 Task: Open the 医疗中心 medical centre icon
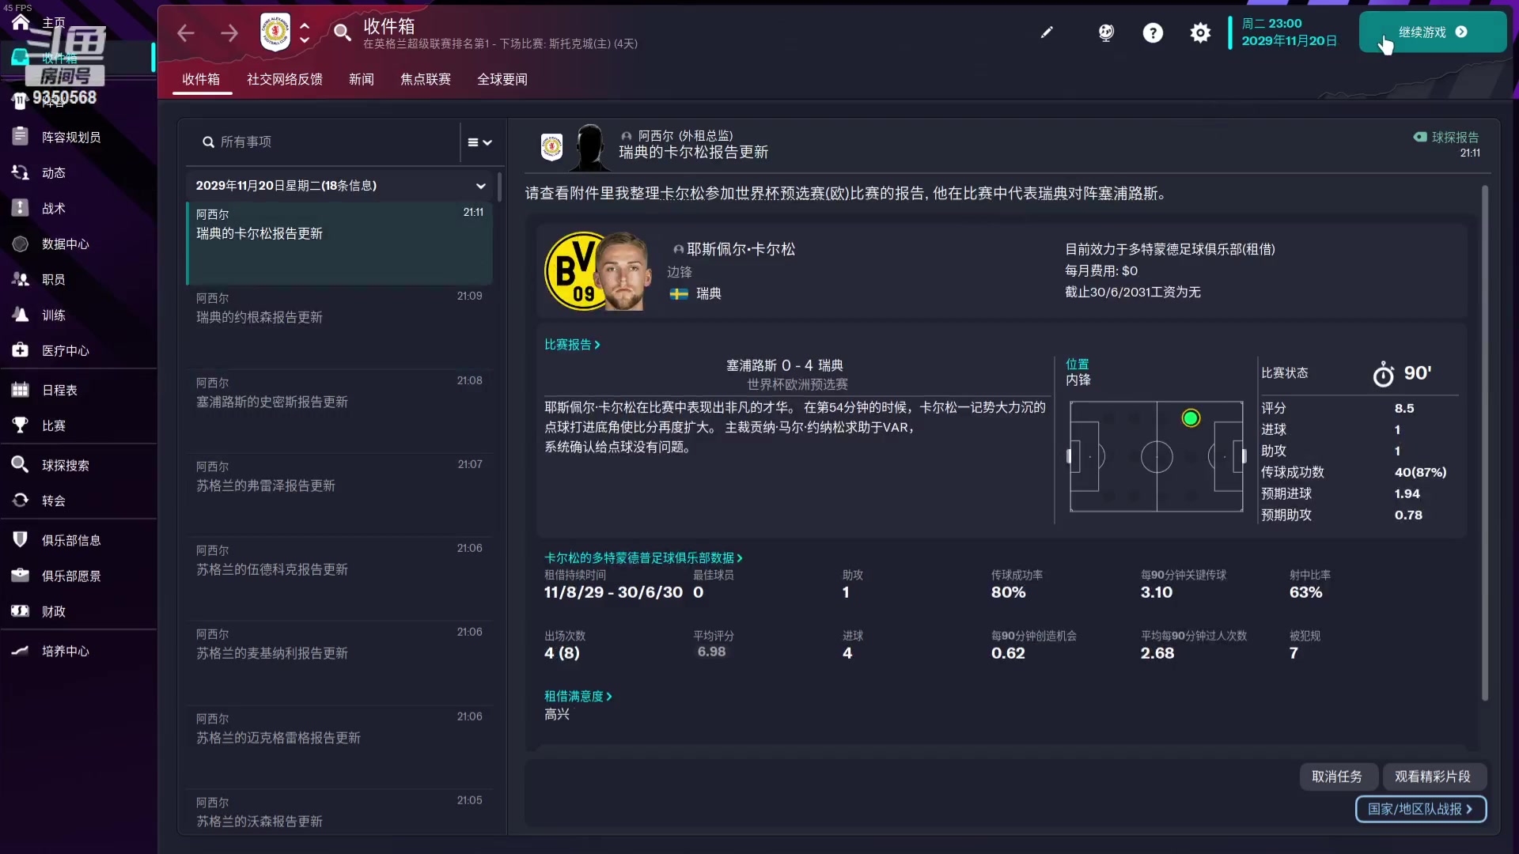21,350
